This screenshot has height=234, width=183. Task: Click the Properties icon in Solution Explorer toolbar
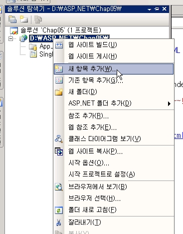(x=12, y=19)
